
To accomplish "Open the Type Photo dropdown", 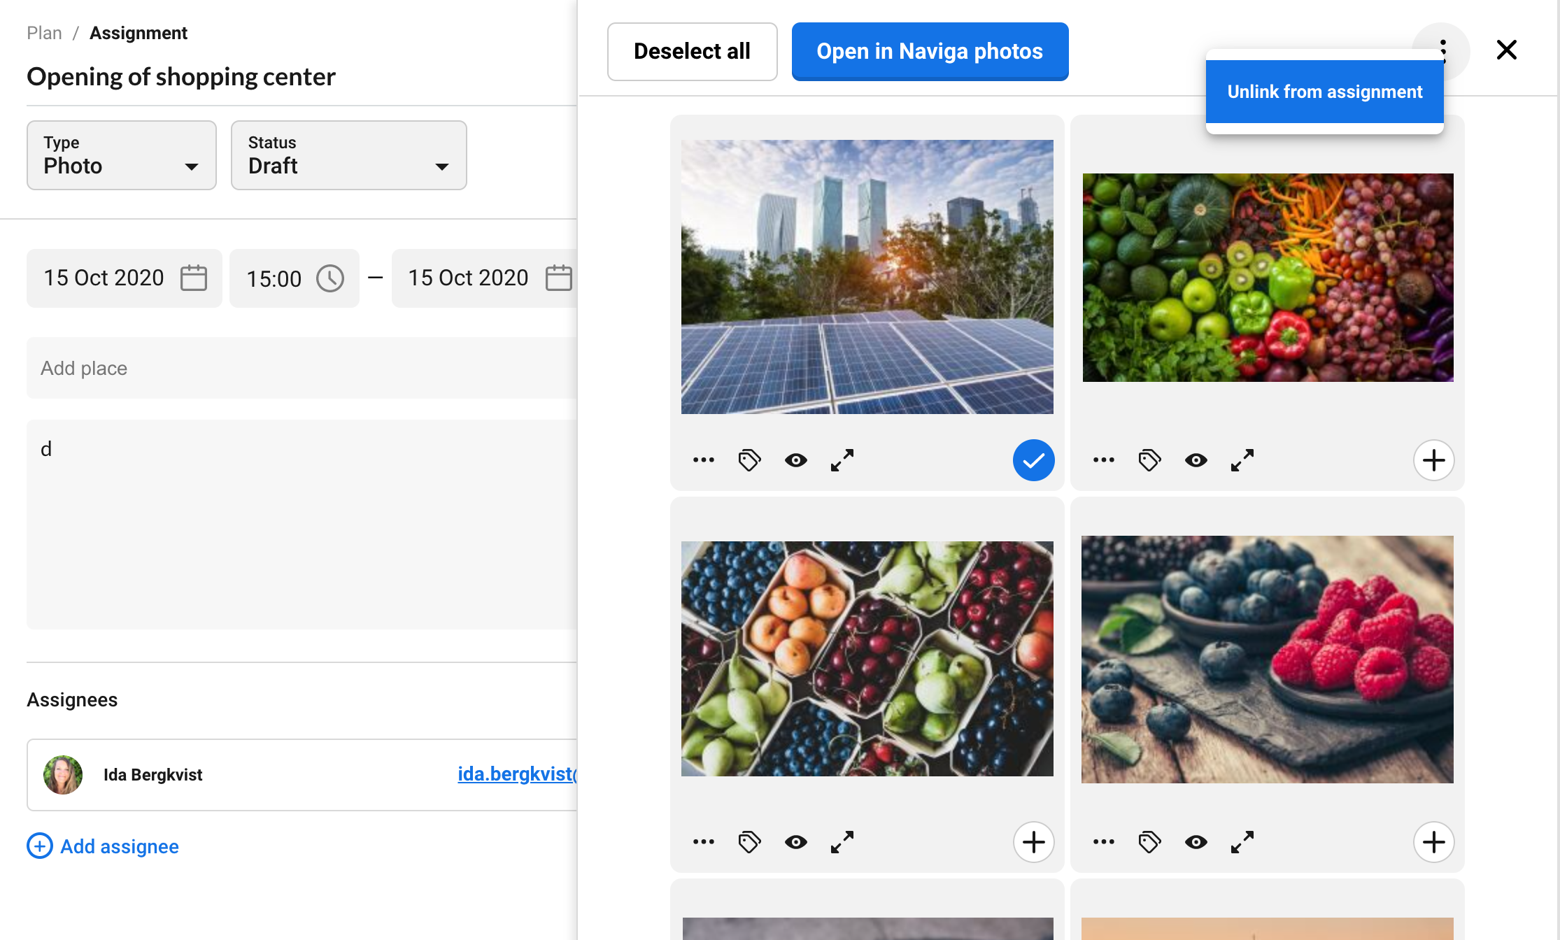I will (122, 155).
